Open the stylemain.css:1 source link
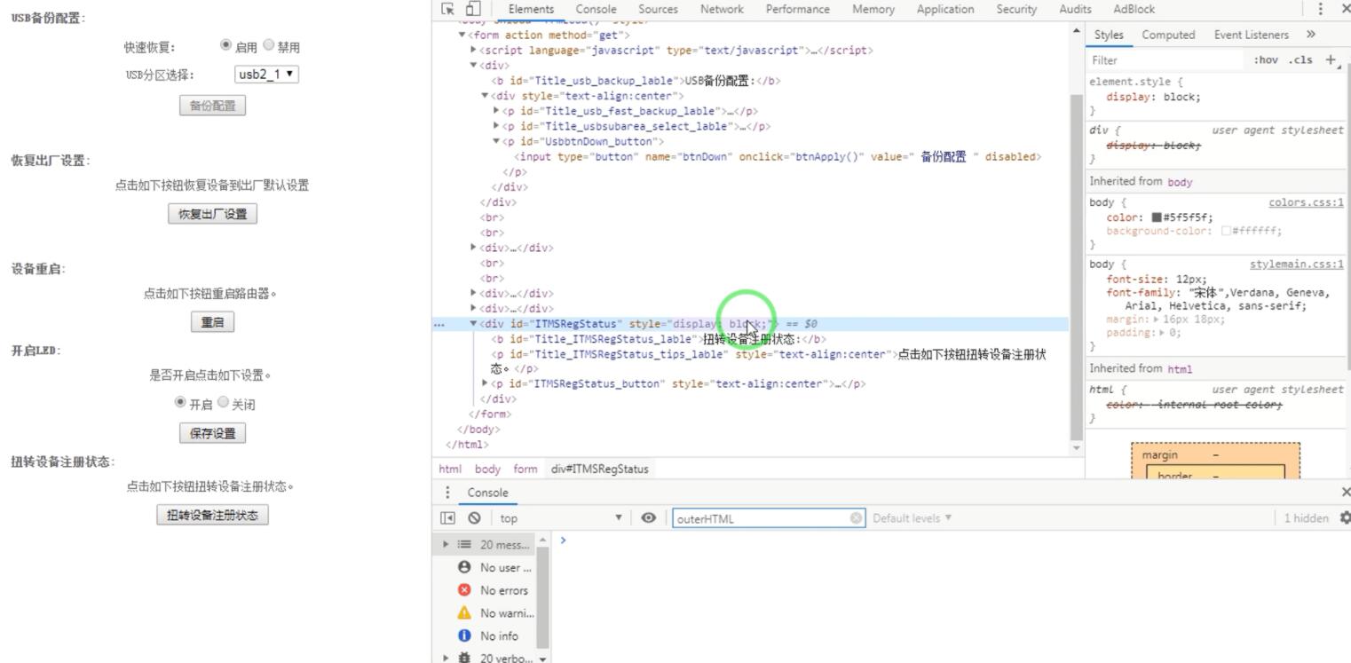This screenshot has width=1351, height=663. (x=1297, y=264)
